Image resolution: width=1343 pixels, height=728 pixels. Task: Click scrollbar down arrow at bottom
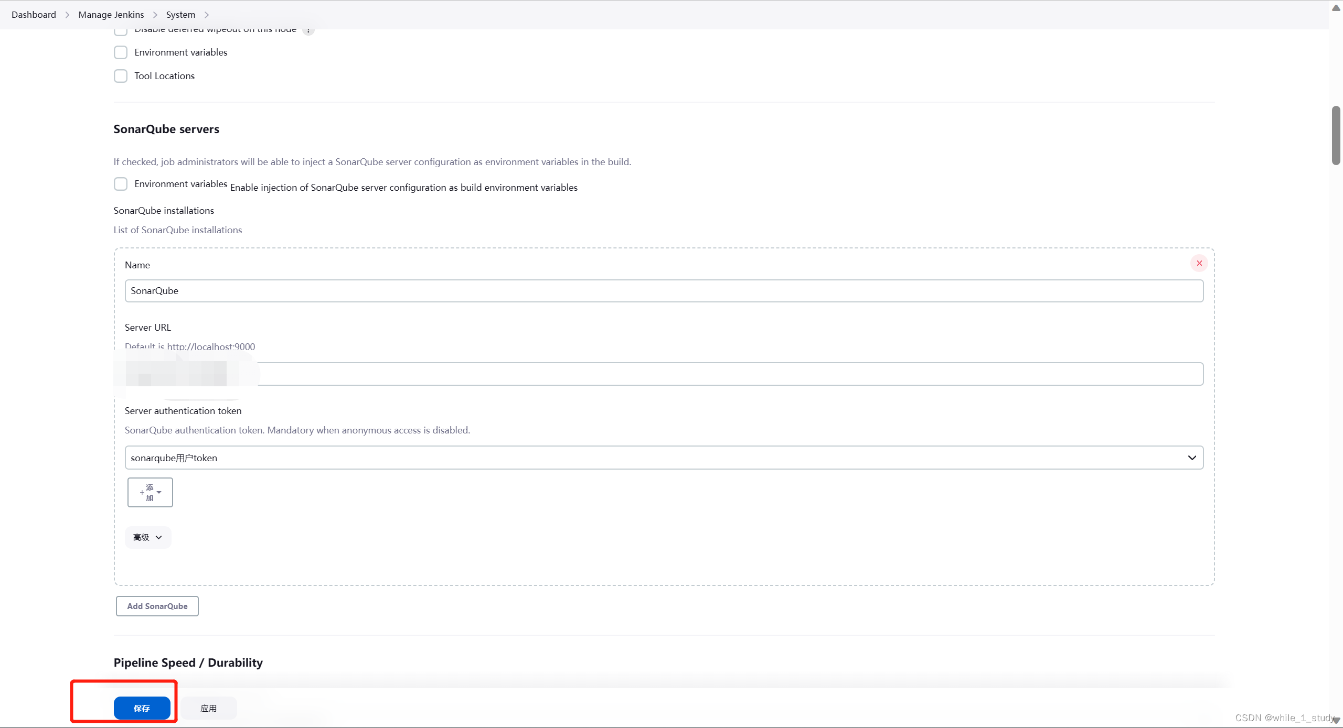pyautogui.click(x=1336, y=721)
